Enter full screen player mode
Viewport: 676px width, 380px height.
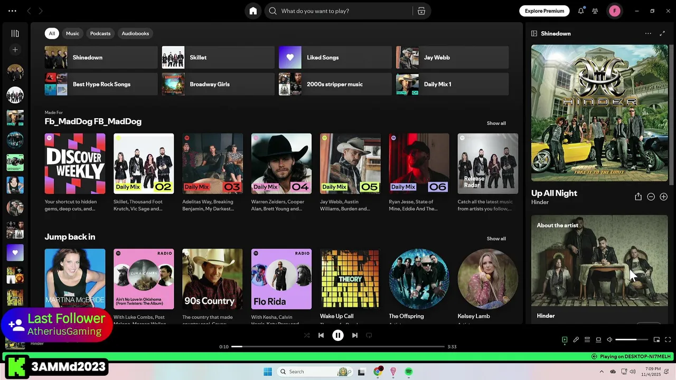click(668, 340)
